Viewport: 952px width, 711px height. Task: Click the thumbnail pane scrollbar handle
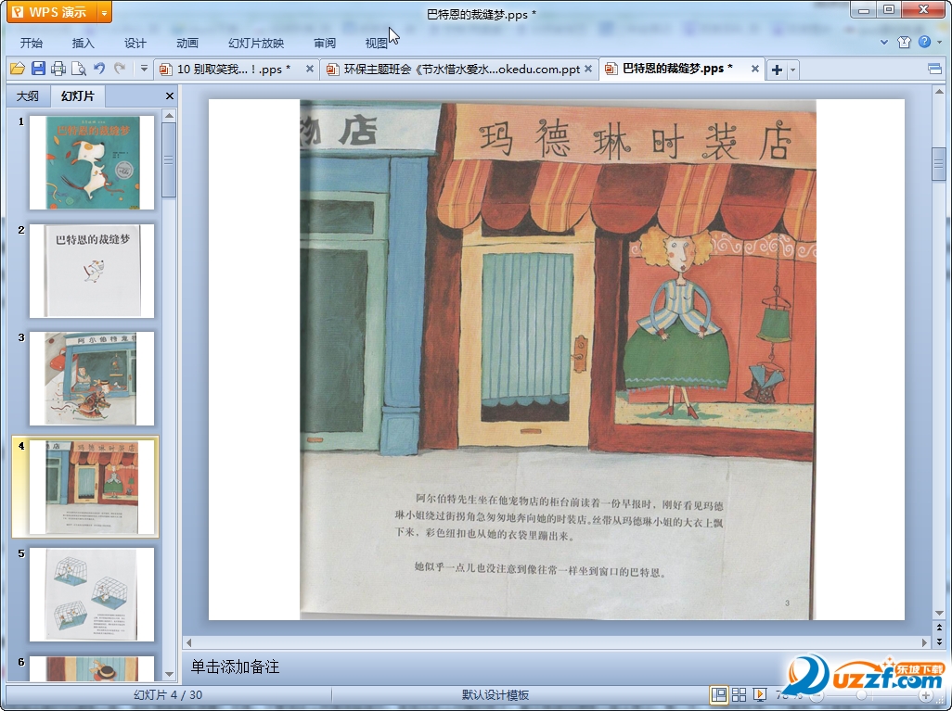170,160
